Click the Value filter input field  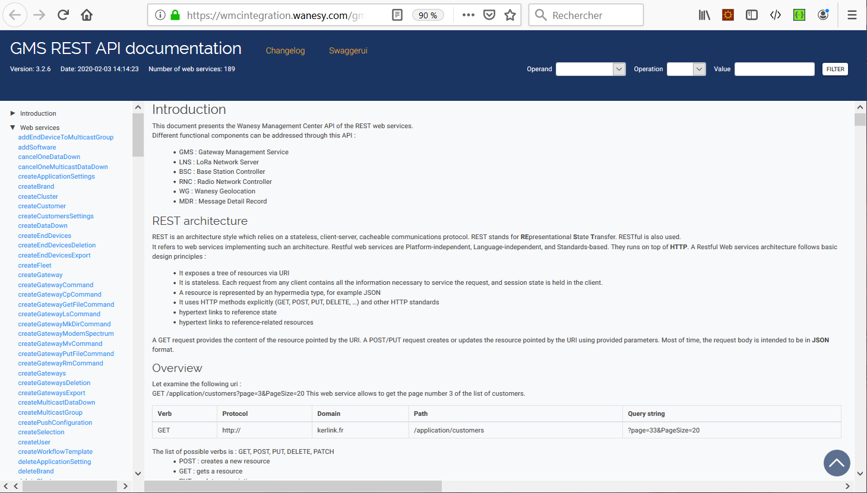774,69
